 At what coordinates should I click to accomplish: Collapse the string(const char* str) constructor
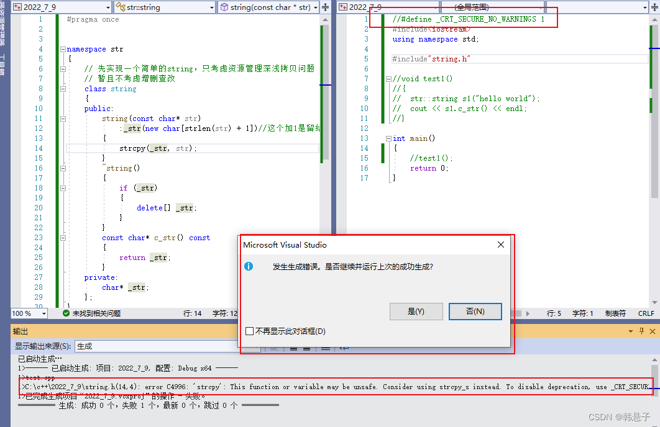63,119
